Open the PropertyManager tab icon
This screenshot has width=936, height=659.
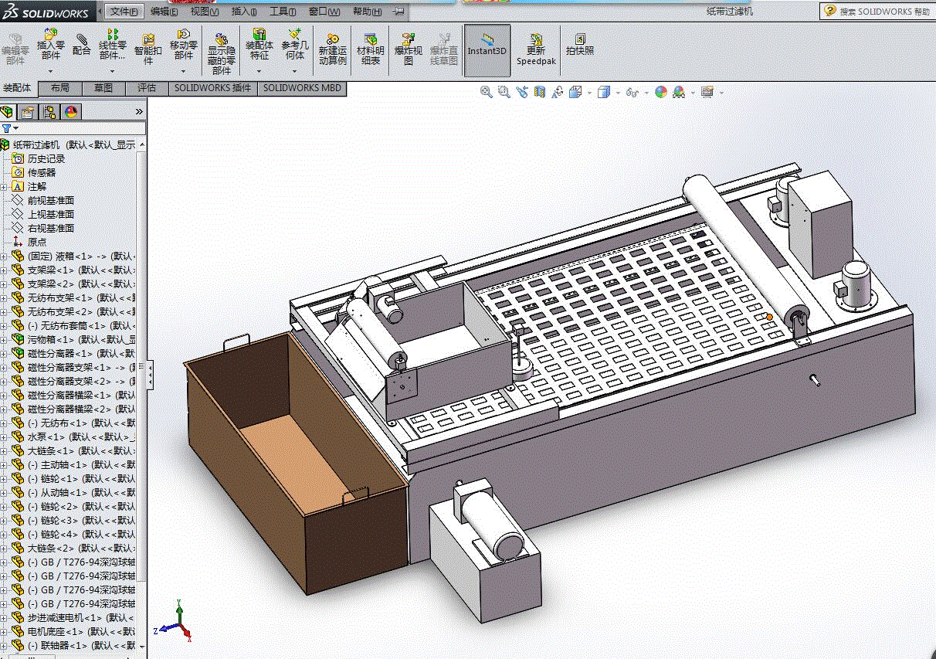27,112
